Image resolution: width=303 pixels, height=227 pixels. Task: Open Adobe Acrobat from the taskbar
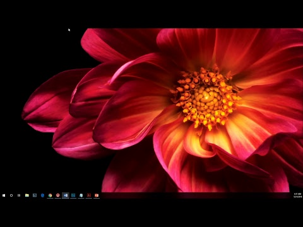tap(89, 195)
